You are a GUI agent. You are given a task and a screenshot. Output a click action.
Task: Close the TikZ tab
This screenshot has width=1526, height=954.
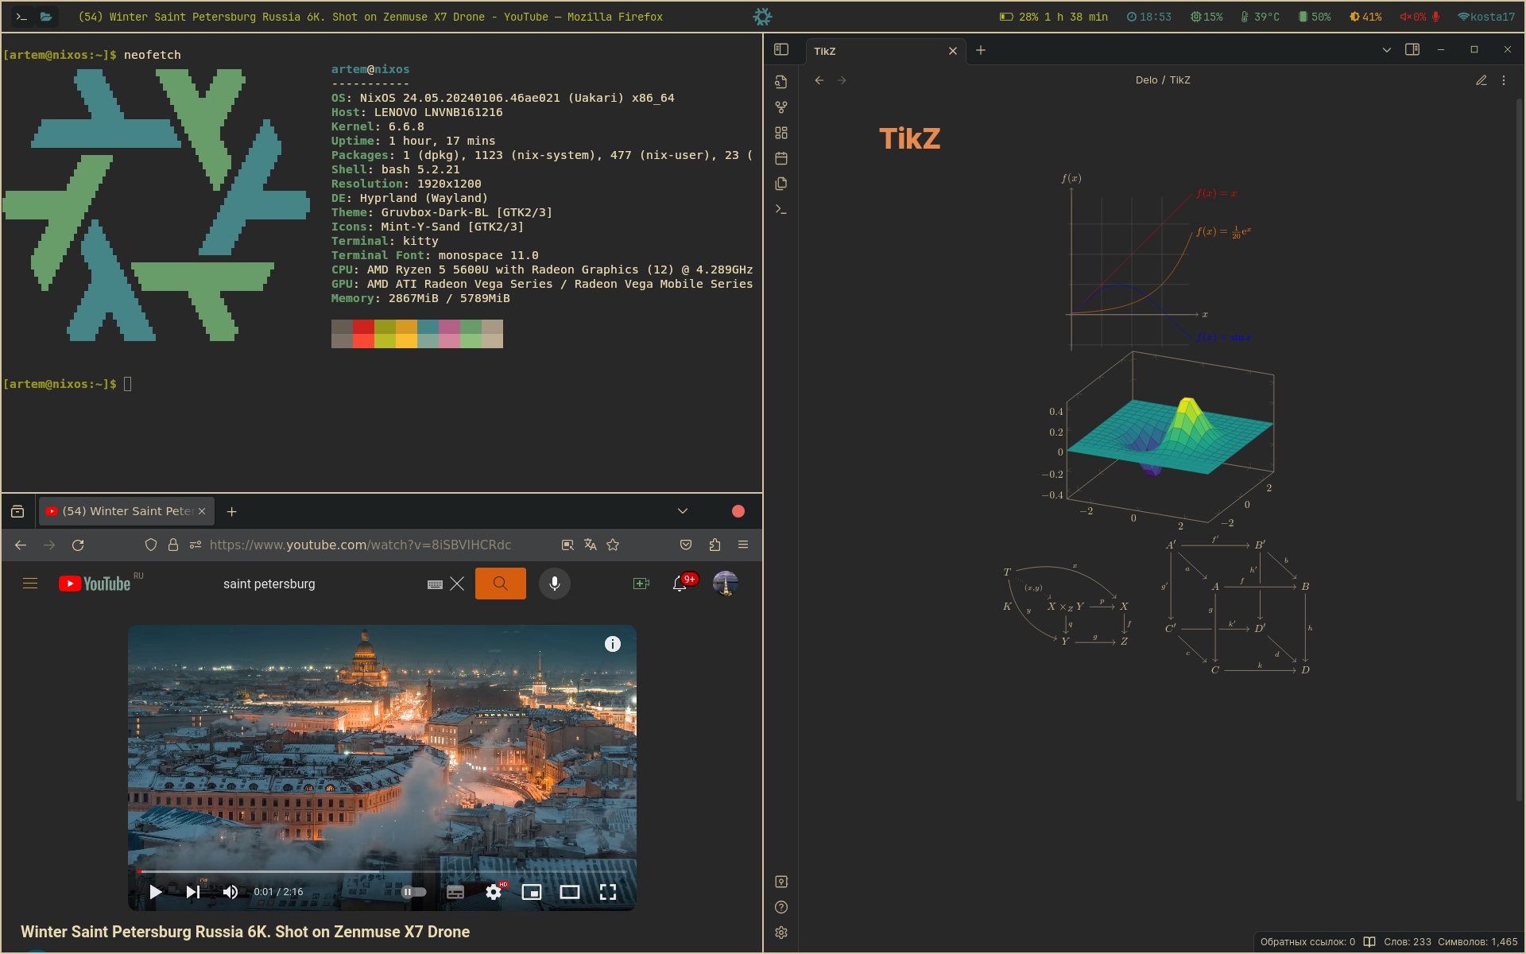953,51
